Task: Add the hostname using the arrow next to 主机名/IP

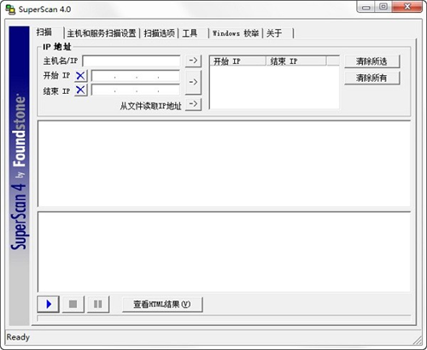Action: point(193,61)
